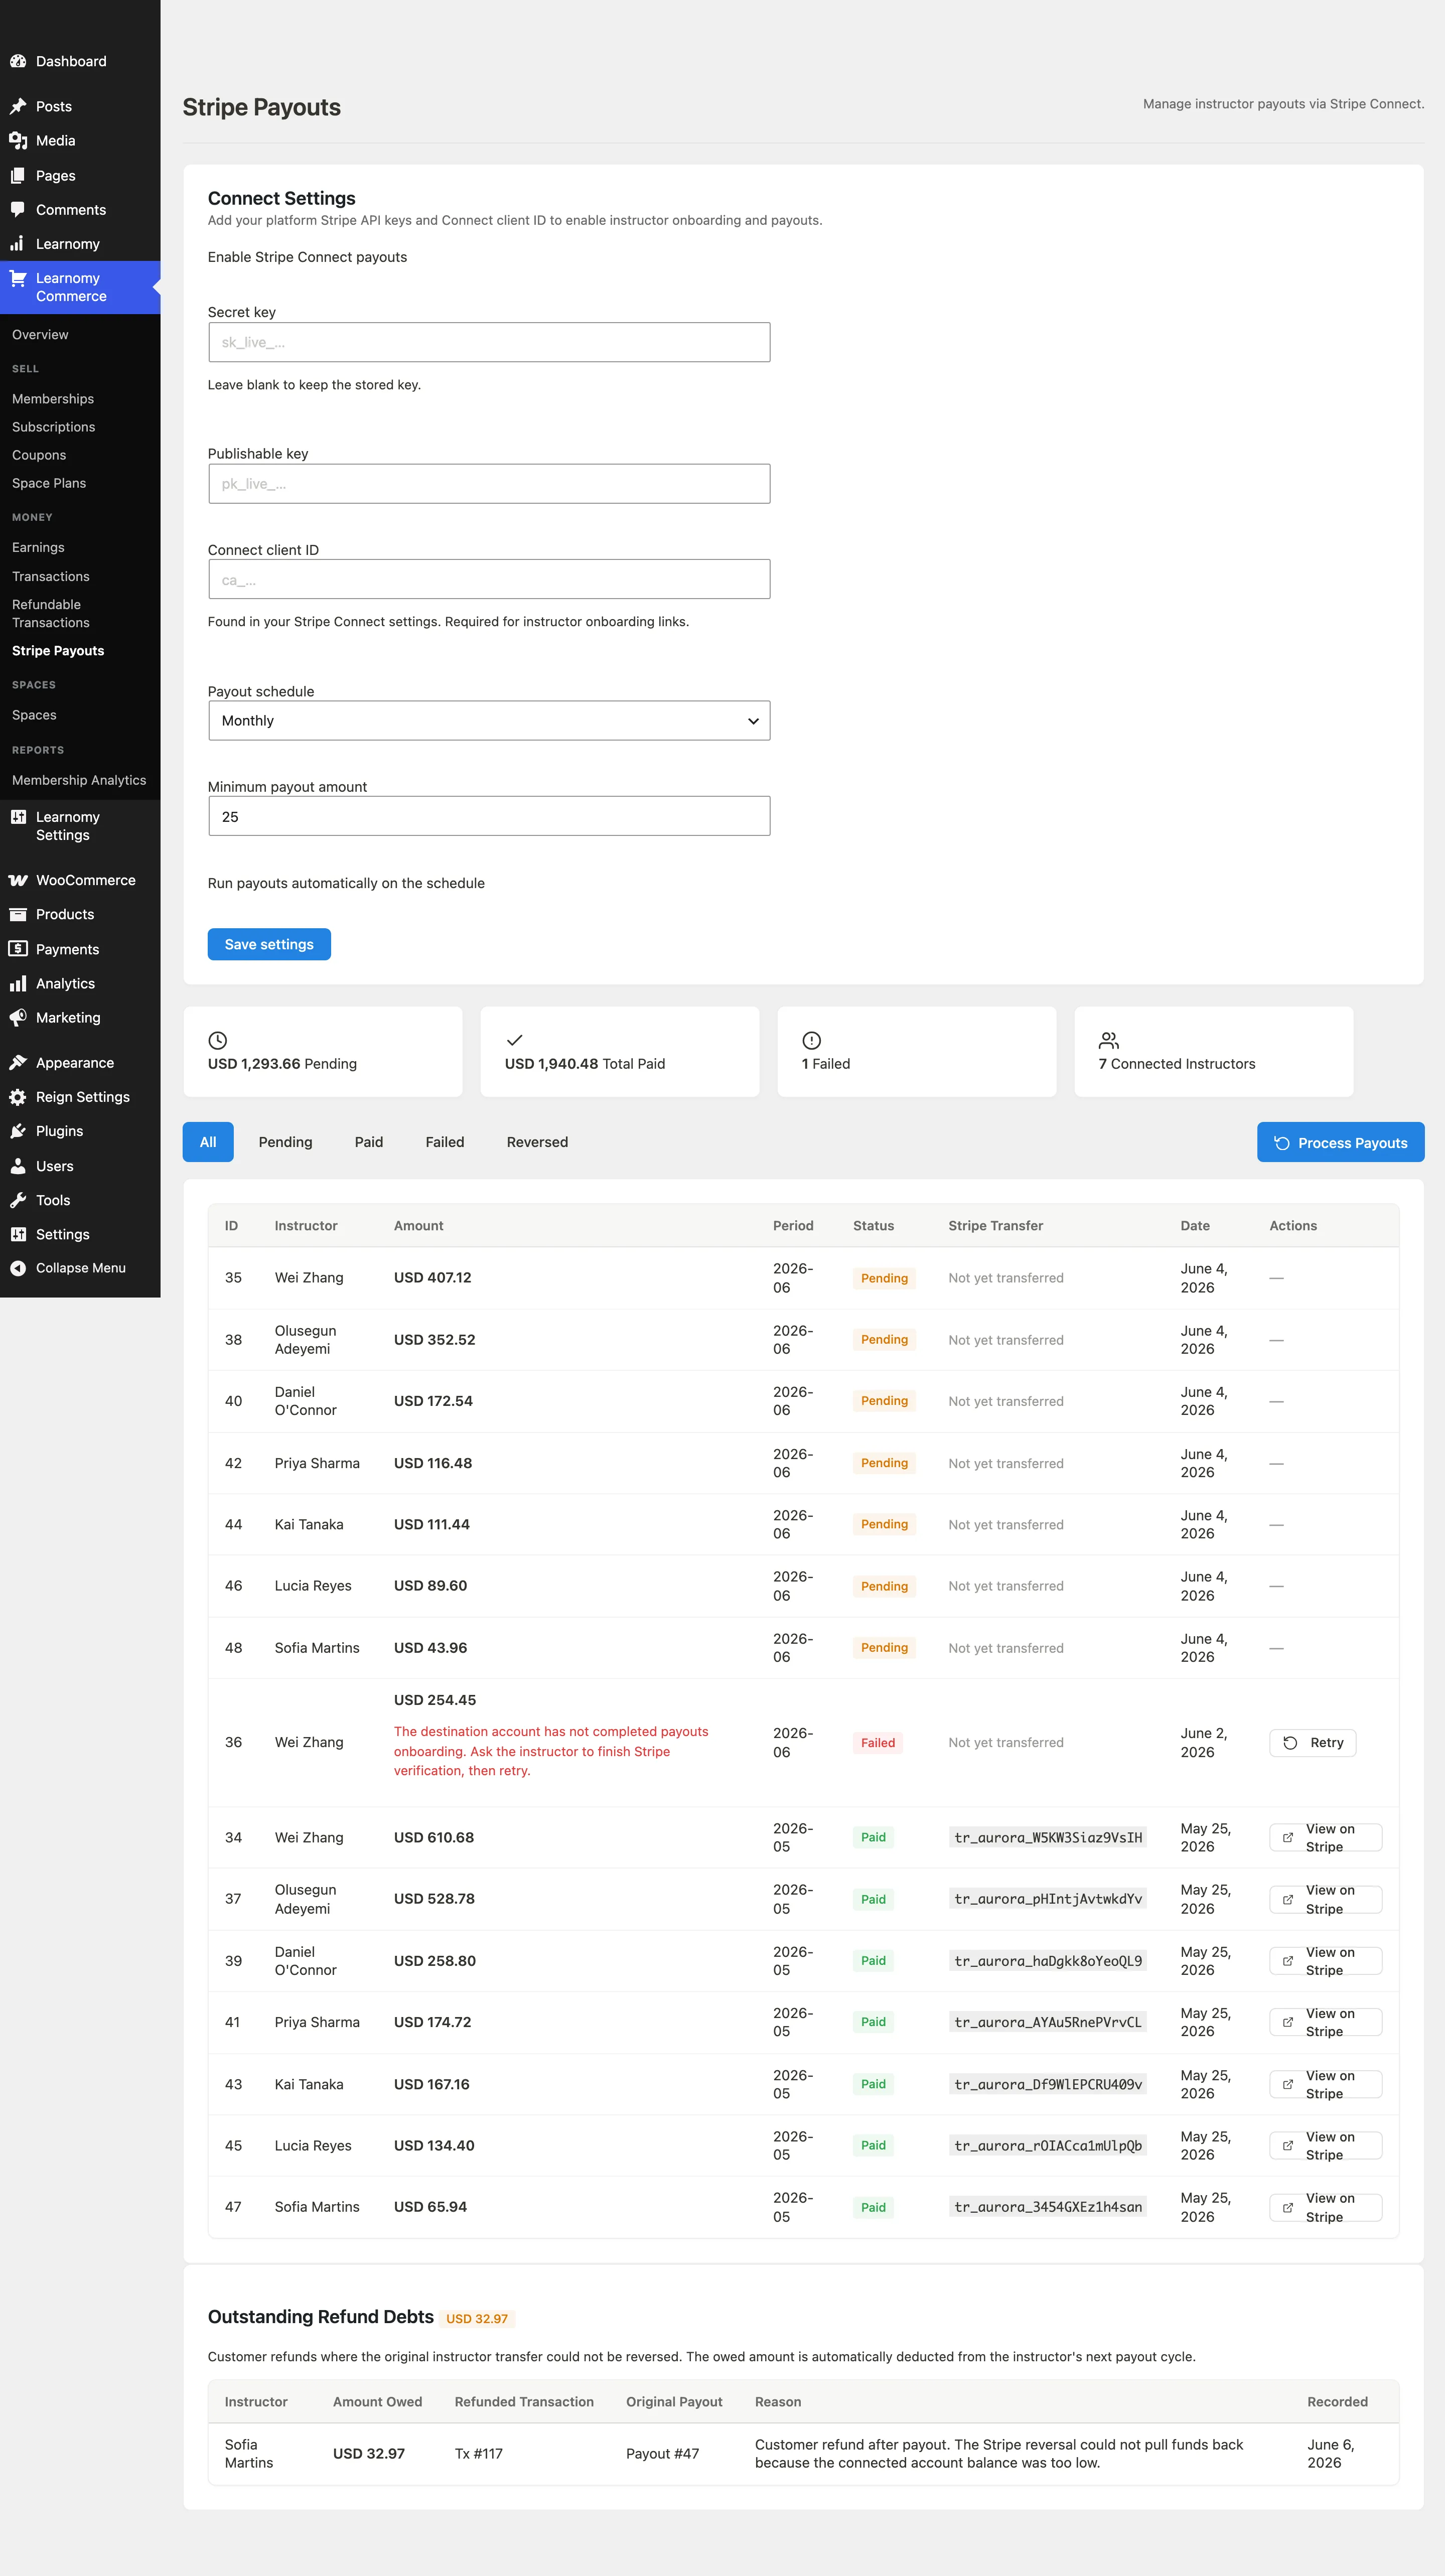Open the Stripe Payouts submenu item
The image size is (1445, 2576).
[x=58, y=651]
